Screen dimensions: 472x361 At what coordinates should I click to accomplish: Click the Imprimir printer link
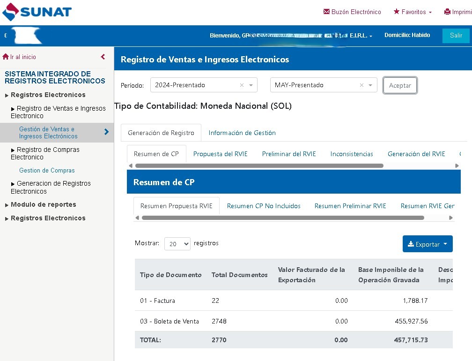coord(458,12)
